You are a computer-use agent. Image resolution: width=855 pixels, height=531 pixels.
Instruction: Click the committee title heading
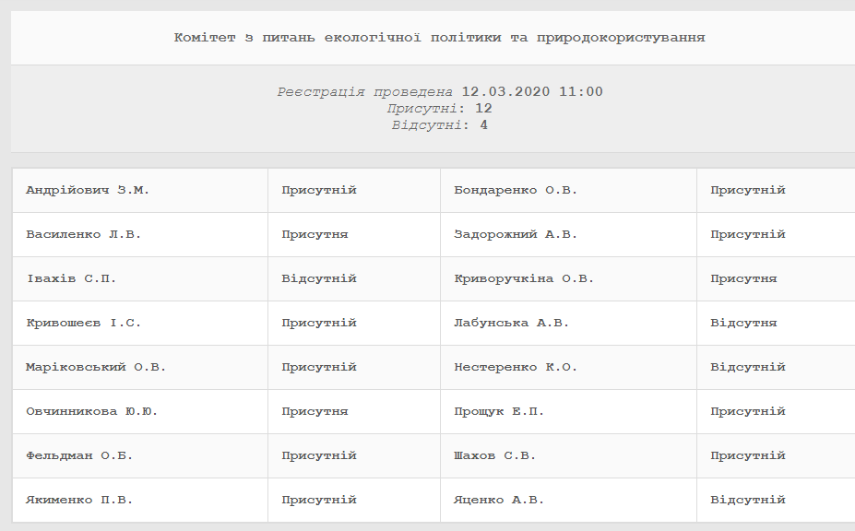pos(440,38)
